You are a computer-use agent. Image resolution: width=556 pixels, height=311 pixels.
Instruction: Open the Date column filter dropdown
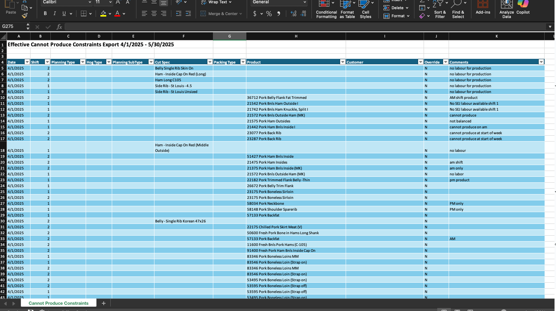[x=27, y=62]
